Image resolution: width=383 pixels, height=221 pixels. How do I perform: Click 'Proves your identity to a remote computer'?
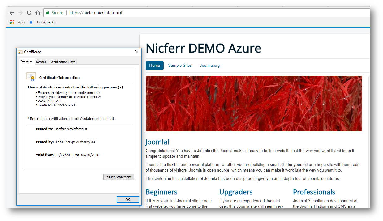69,97
